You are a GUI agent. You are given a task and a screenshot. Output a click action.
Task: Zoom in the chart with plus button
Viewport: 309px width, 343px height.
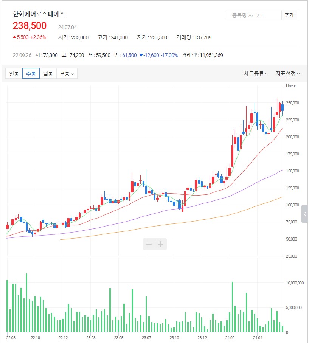[160, 244]
